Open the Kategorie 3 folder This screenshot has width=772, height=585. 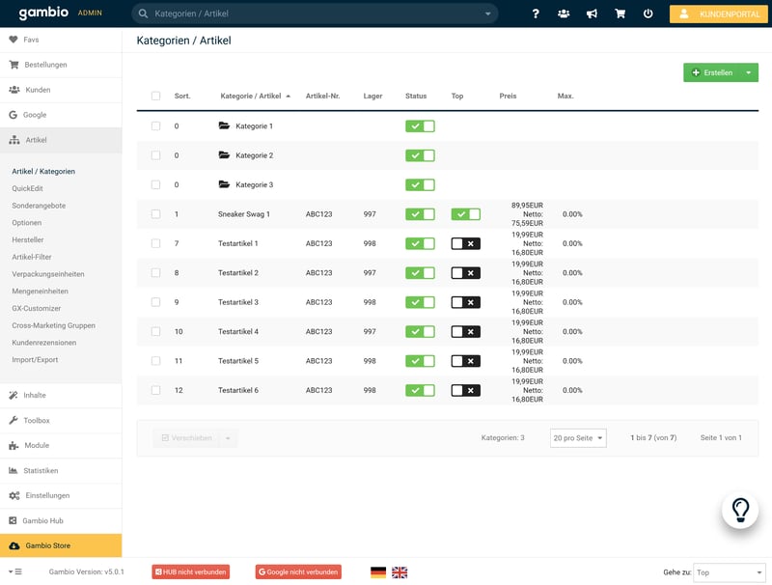click(x=254, y=184)
